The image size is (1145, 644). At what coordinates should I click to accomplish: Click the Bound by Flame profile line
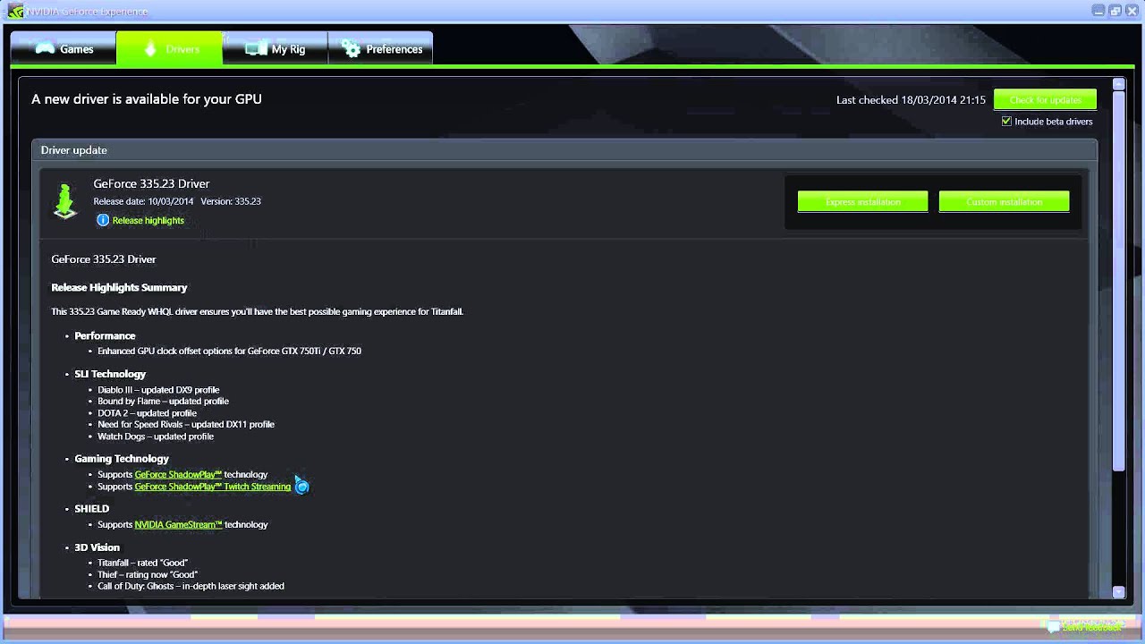pyautogui.click(x=163, y=402)
